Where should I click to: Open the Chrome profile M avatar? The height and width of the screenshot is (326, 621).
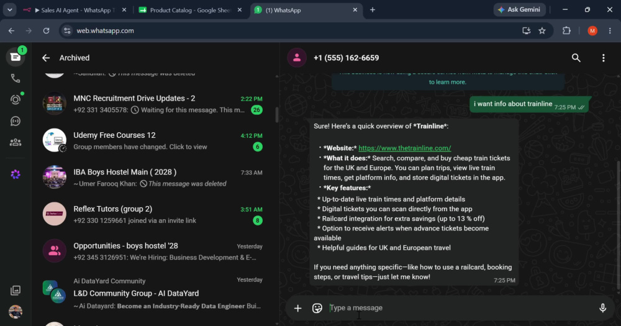click(x=592, y=30)
